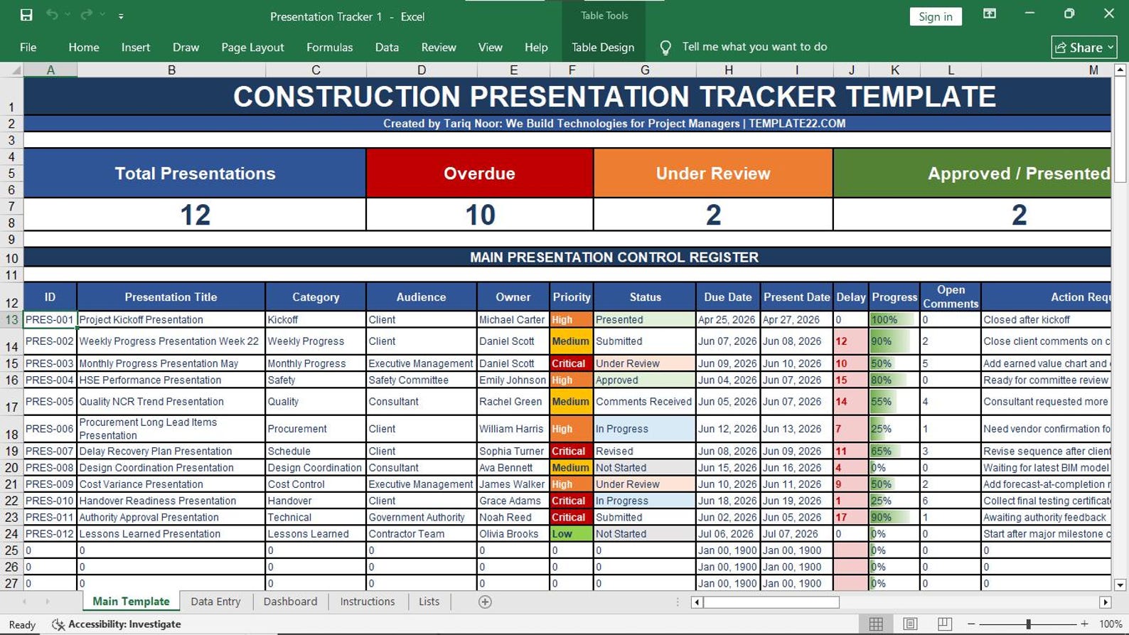
Task: Click the Handover Readiness Presentation cell
Action: pos(171,501)
